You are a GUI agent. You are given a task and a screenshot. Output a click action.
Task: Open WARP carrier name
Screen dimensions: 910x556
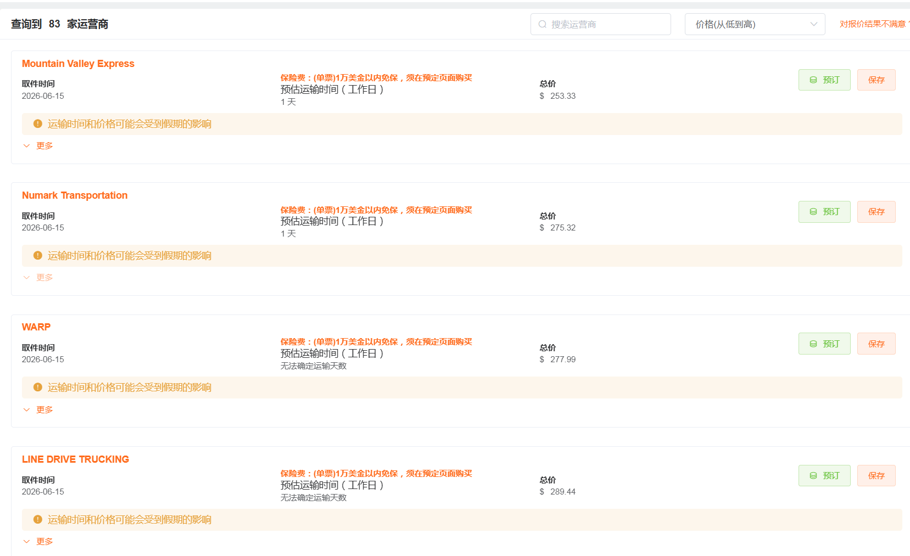[x=36, y=327]
